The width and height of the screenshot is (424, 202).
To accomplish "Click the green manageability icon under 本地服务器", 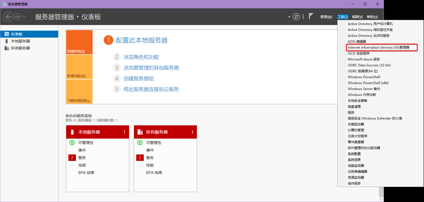I will pos(72,143).
